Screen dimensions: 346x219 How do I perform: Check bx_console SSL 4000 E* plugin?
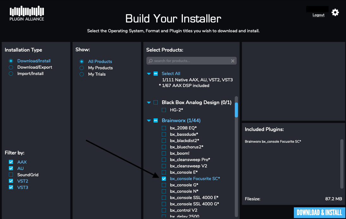164,197
